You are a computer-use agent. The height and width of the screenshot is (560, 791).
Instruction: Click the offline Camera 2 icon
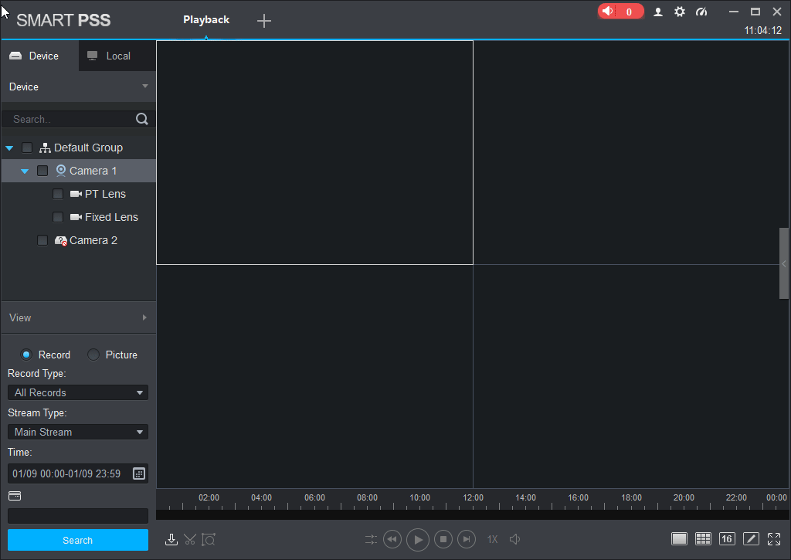60,241
